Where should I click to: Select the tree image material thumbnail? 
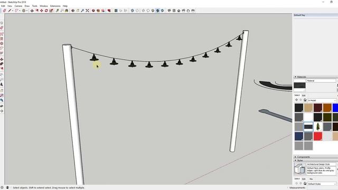pos(318,127)
